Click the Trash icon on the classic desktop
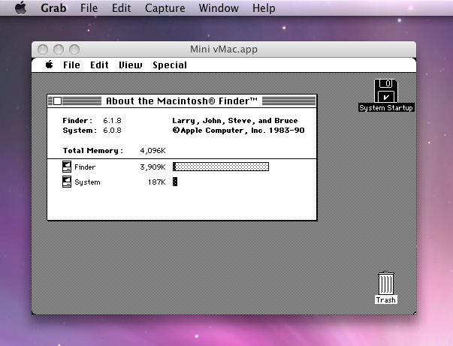This screenshot has height=346, width=453. [x=386, y=285]
